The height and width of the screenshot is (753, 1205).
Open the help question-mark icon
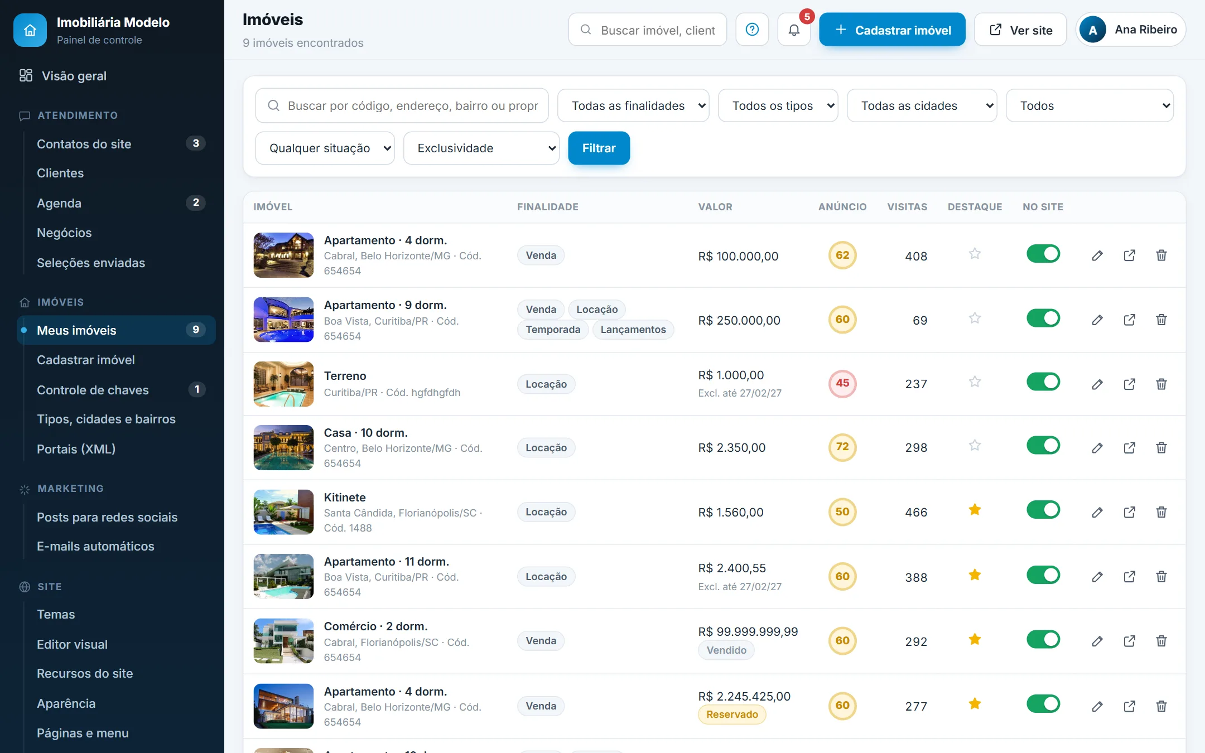752,30
